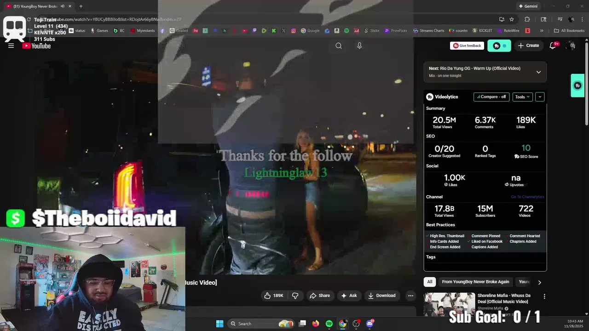Open the RotoWire bookmark
This screenshot has width=589, height=331.
(x=508, y=31)
